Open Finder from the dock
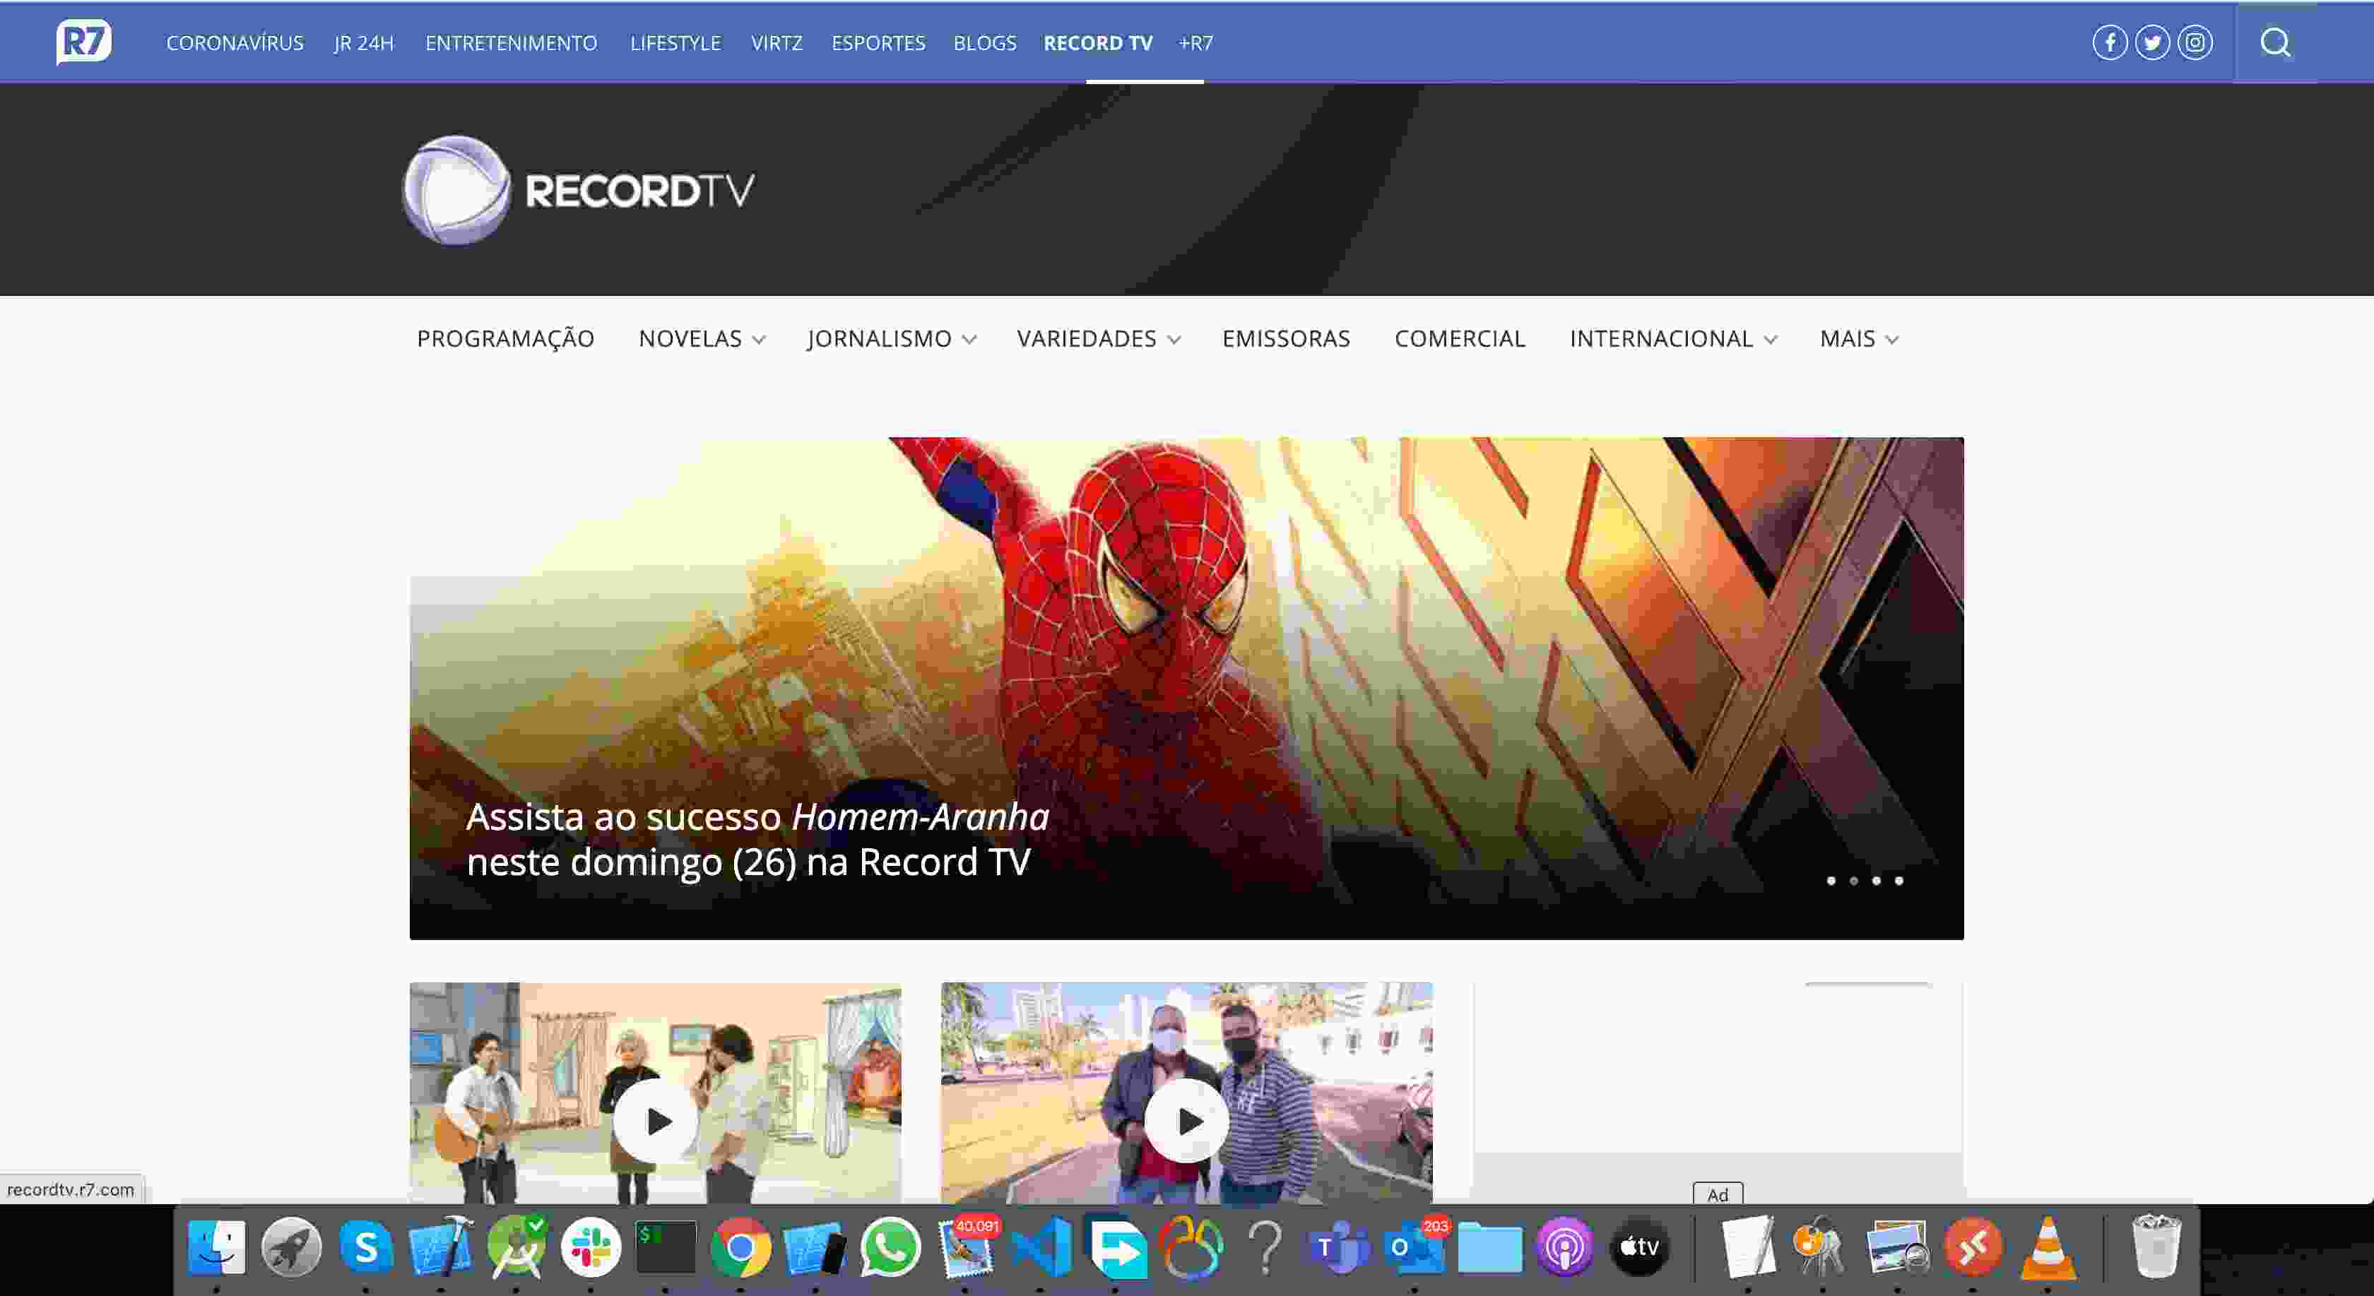The height and width of the screenshot is (1296, 2374). (x=217, y=1248)
